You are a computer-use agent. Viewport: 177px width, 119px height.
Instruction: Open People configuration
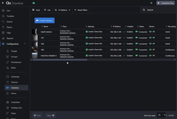[14, 51]
